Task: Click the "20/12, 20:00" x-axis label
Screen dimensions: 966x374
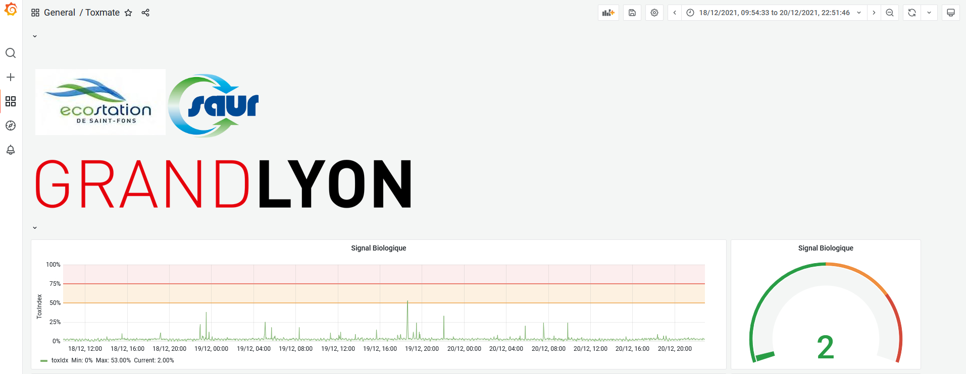Action: pos(675,349)
